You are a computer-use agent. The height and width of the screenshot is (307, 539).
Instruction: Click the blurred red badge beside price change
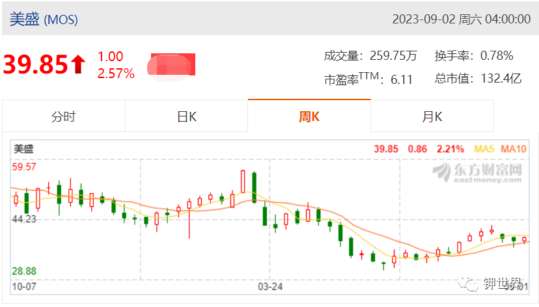pyautogui.click(x=171, y=66)
